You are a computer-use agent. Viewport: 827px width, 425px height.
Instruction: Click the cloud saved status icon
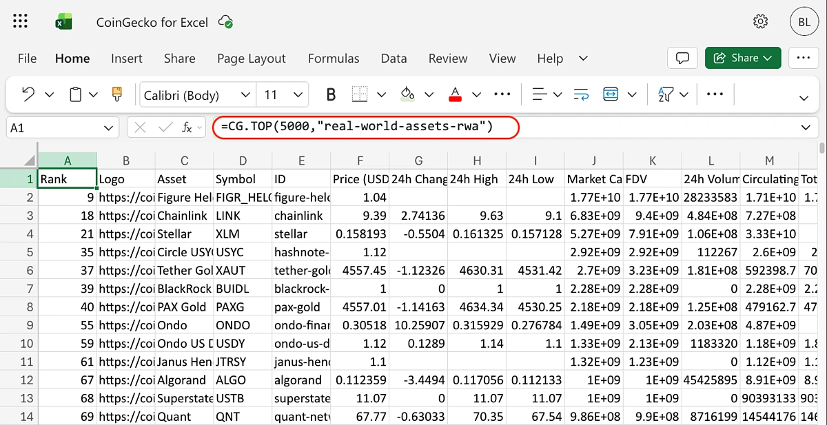[225, 22]
